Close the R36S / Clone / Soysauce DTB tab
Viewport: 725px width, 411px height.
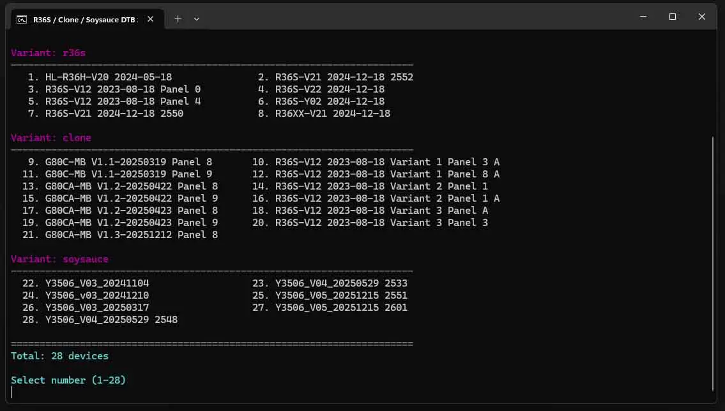click(x=150, y=19)
